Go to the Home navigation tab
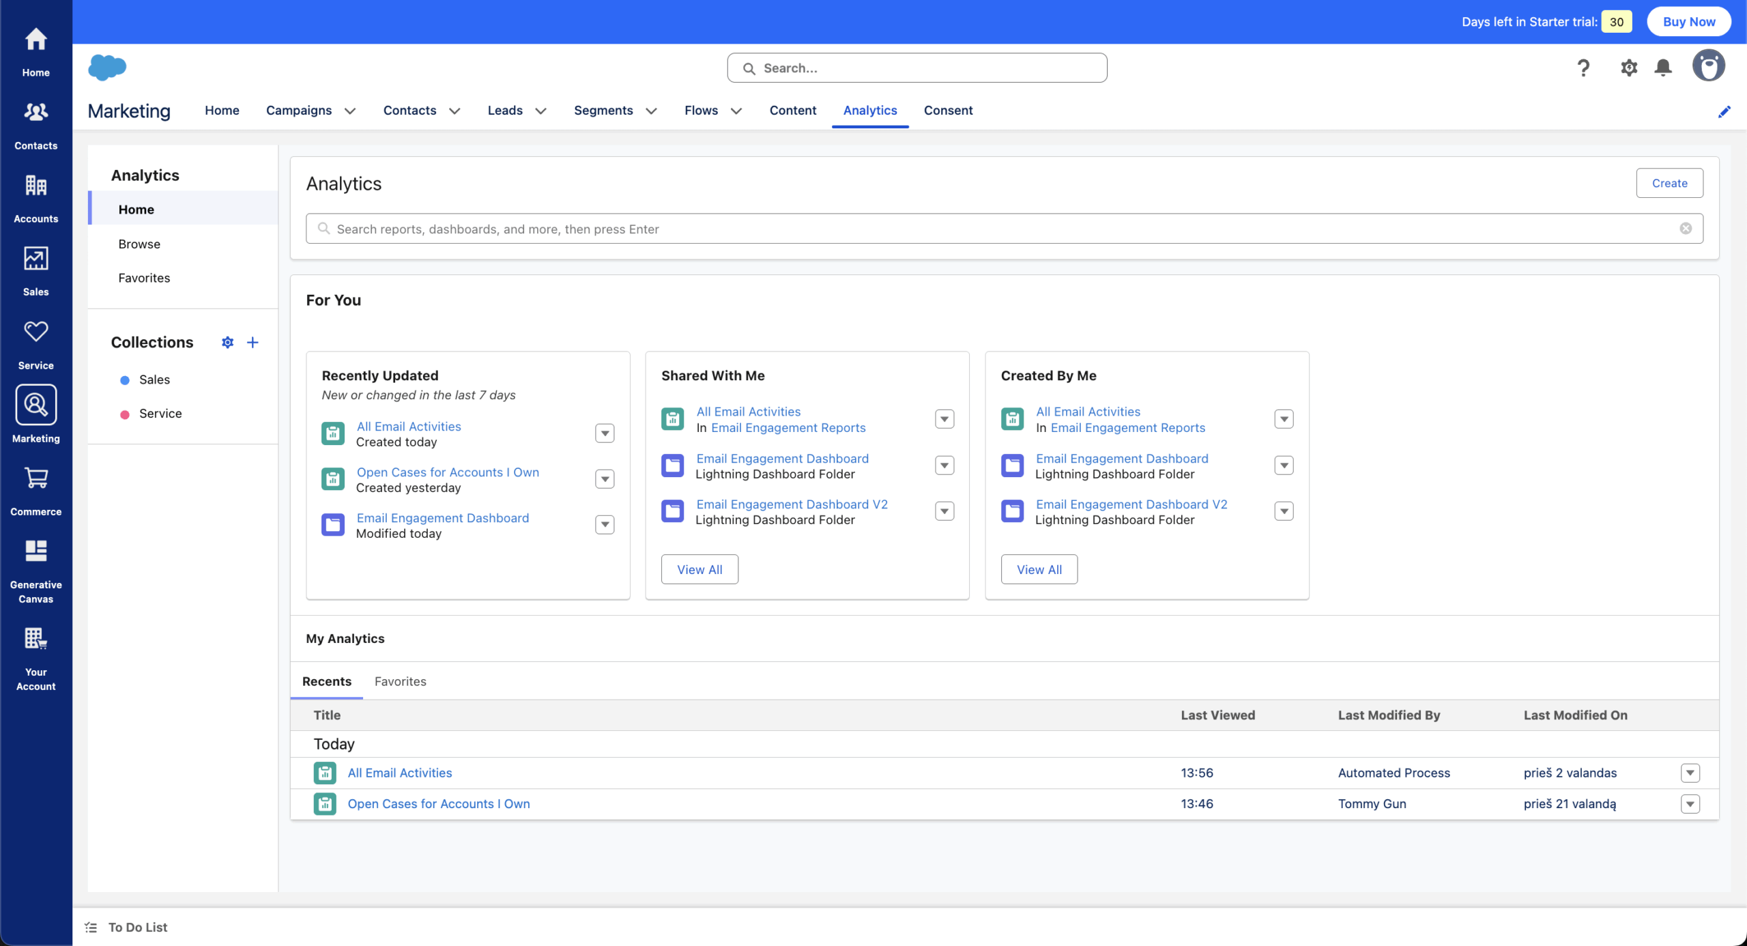1747x946 pixels. [x=222, y=111]
